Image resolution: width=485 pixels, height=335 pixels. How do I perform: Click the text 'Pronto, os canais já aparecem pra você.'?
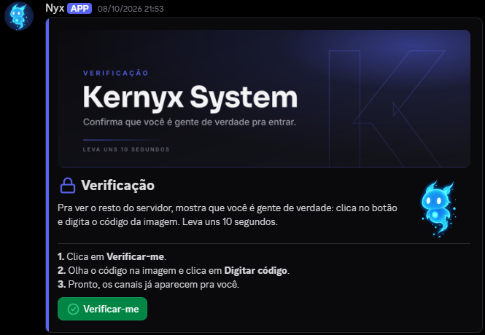[x=154, y=284]
